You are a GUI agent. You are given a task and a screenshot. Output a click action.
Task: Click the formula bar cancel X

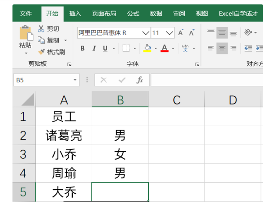104,80
